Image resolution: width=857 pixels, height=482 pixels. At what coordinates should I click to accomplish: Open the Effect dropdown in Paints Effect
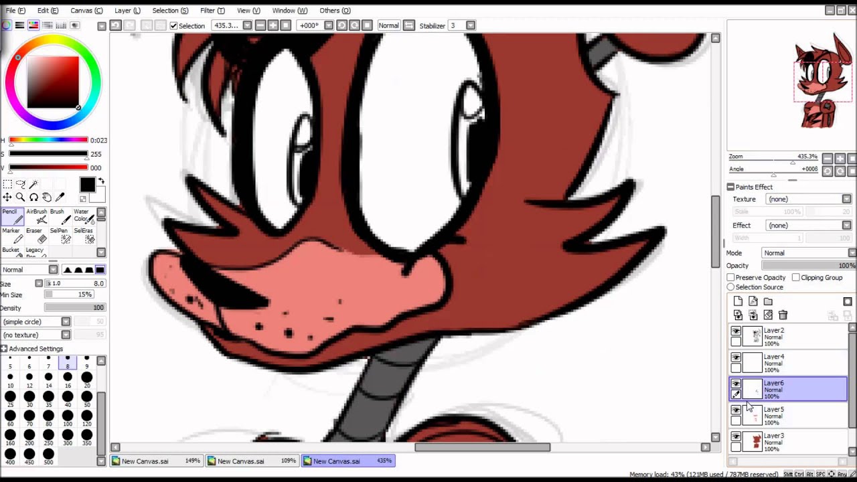click(846, 225)
